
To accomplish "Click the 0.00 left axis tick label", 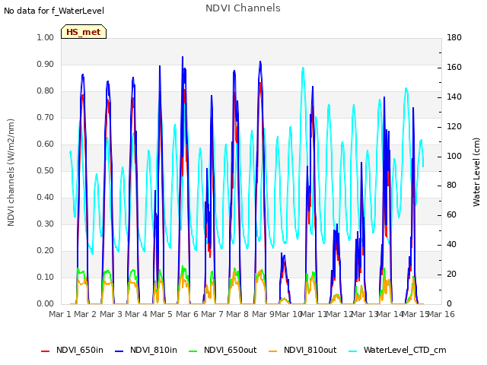I will click(x=46, y=303).
